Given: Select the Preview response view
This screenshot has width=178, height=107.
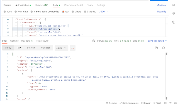Looking at the screenshot, I should pyautogui.click(x=31, y=48).
